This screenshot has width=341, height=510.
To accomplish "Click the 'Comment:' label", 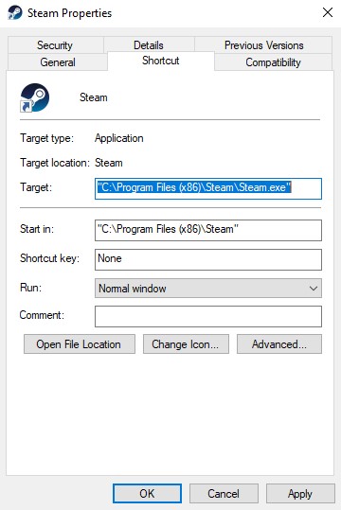I will (42, 315).
